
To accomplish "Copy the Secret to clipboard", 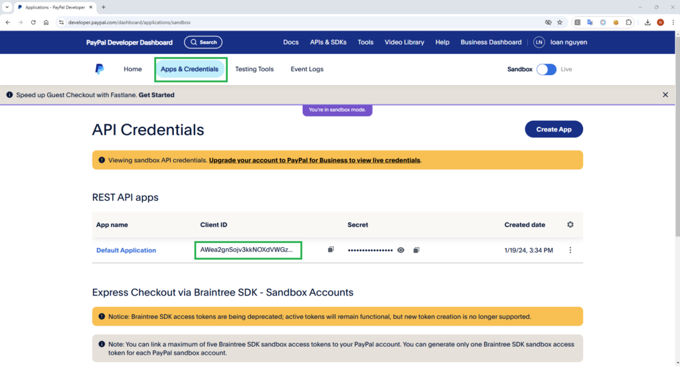I will click(416, 250).
